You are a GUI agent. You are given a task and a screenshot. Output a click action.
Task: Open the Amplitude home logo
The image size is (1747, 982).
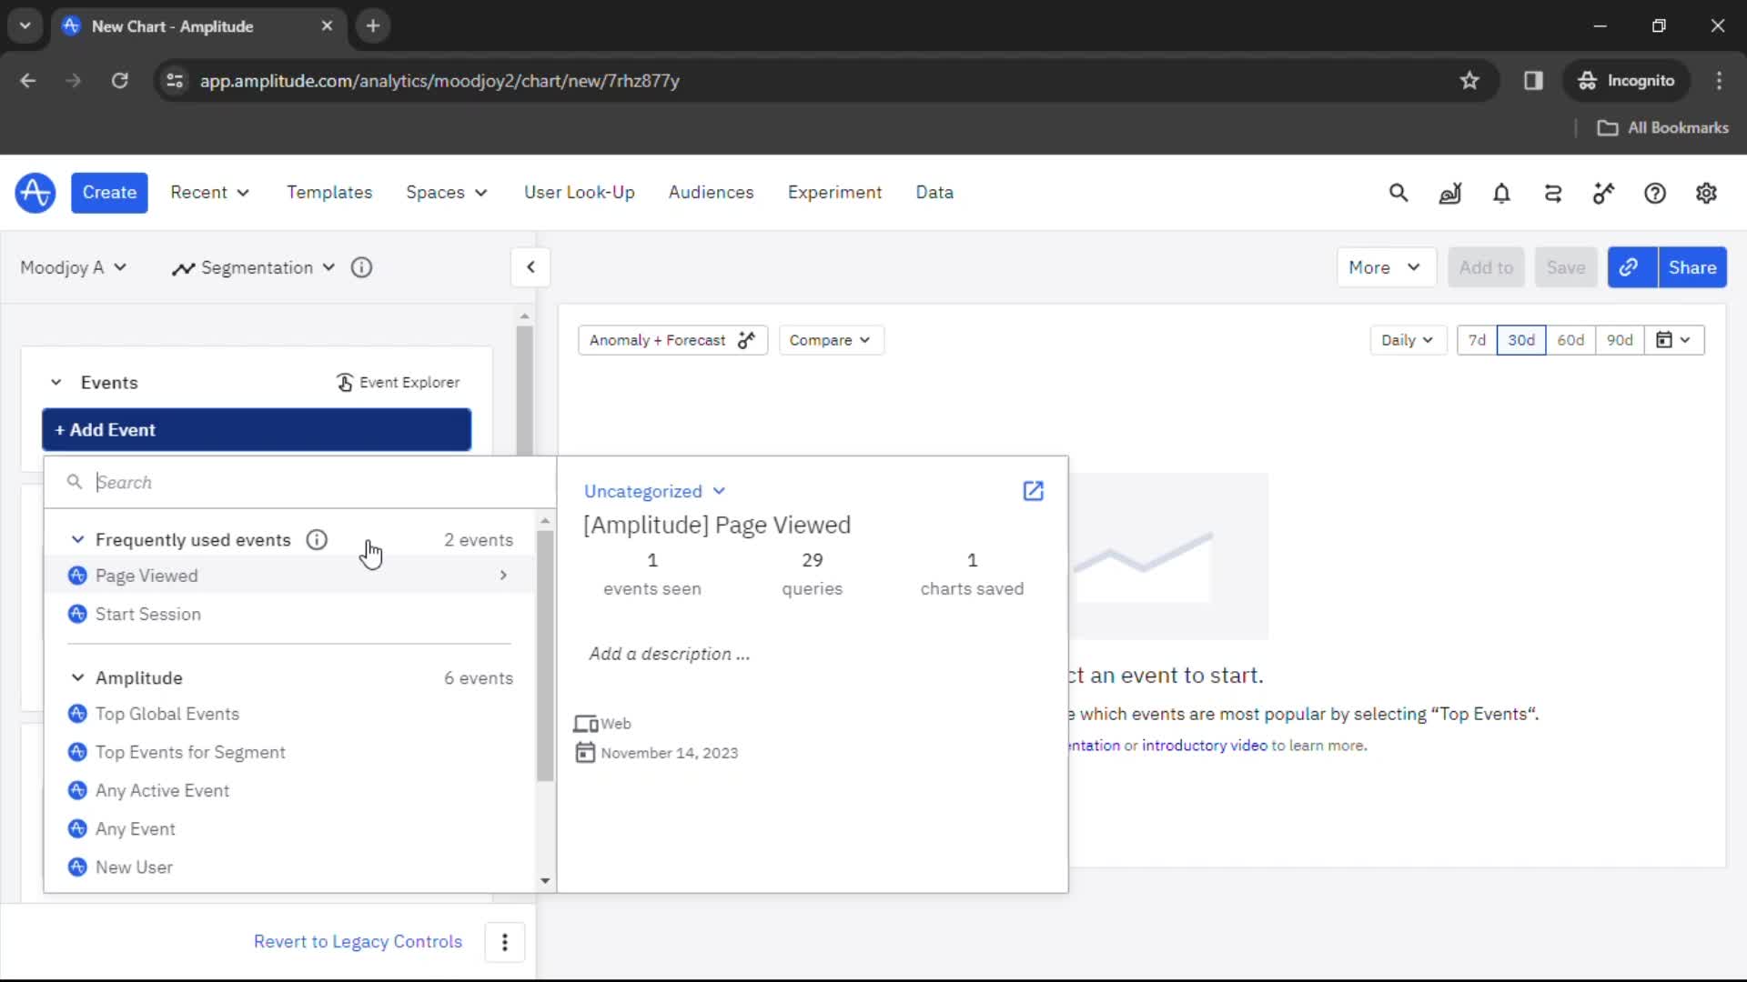[x=35, y=193]
